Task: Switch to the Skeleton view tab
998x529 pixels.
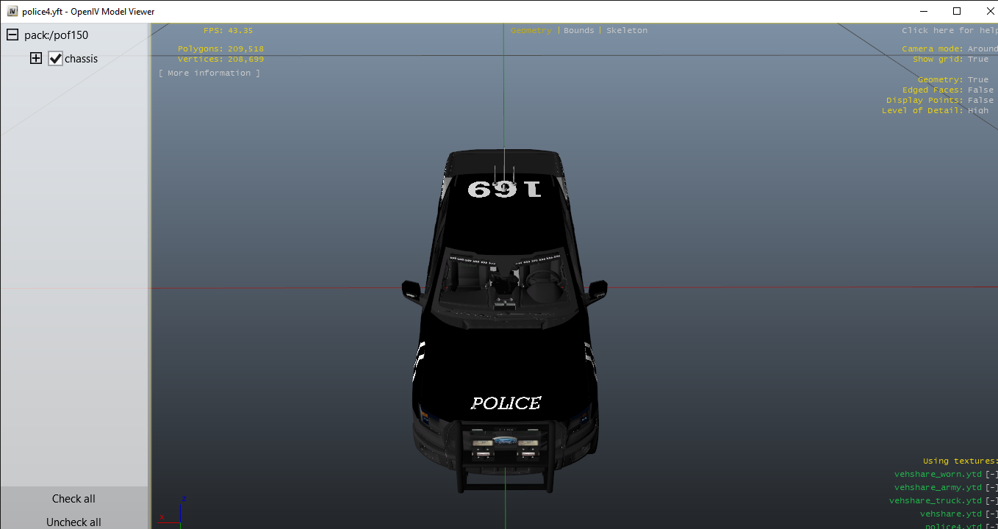Action: point(627,31)
